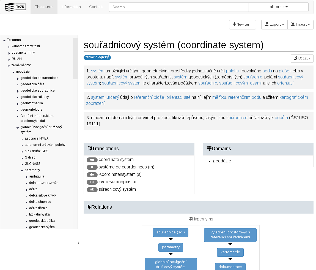Screen dimensions: 316x270
Task: Focus the Search input field
Action: click(179, 7)
